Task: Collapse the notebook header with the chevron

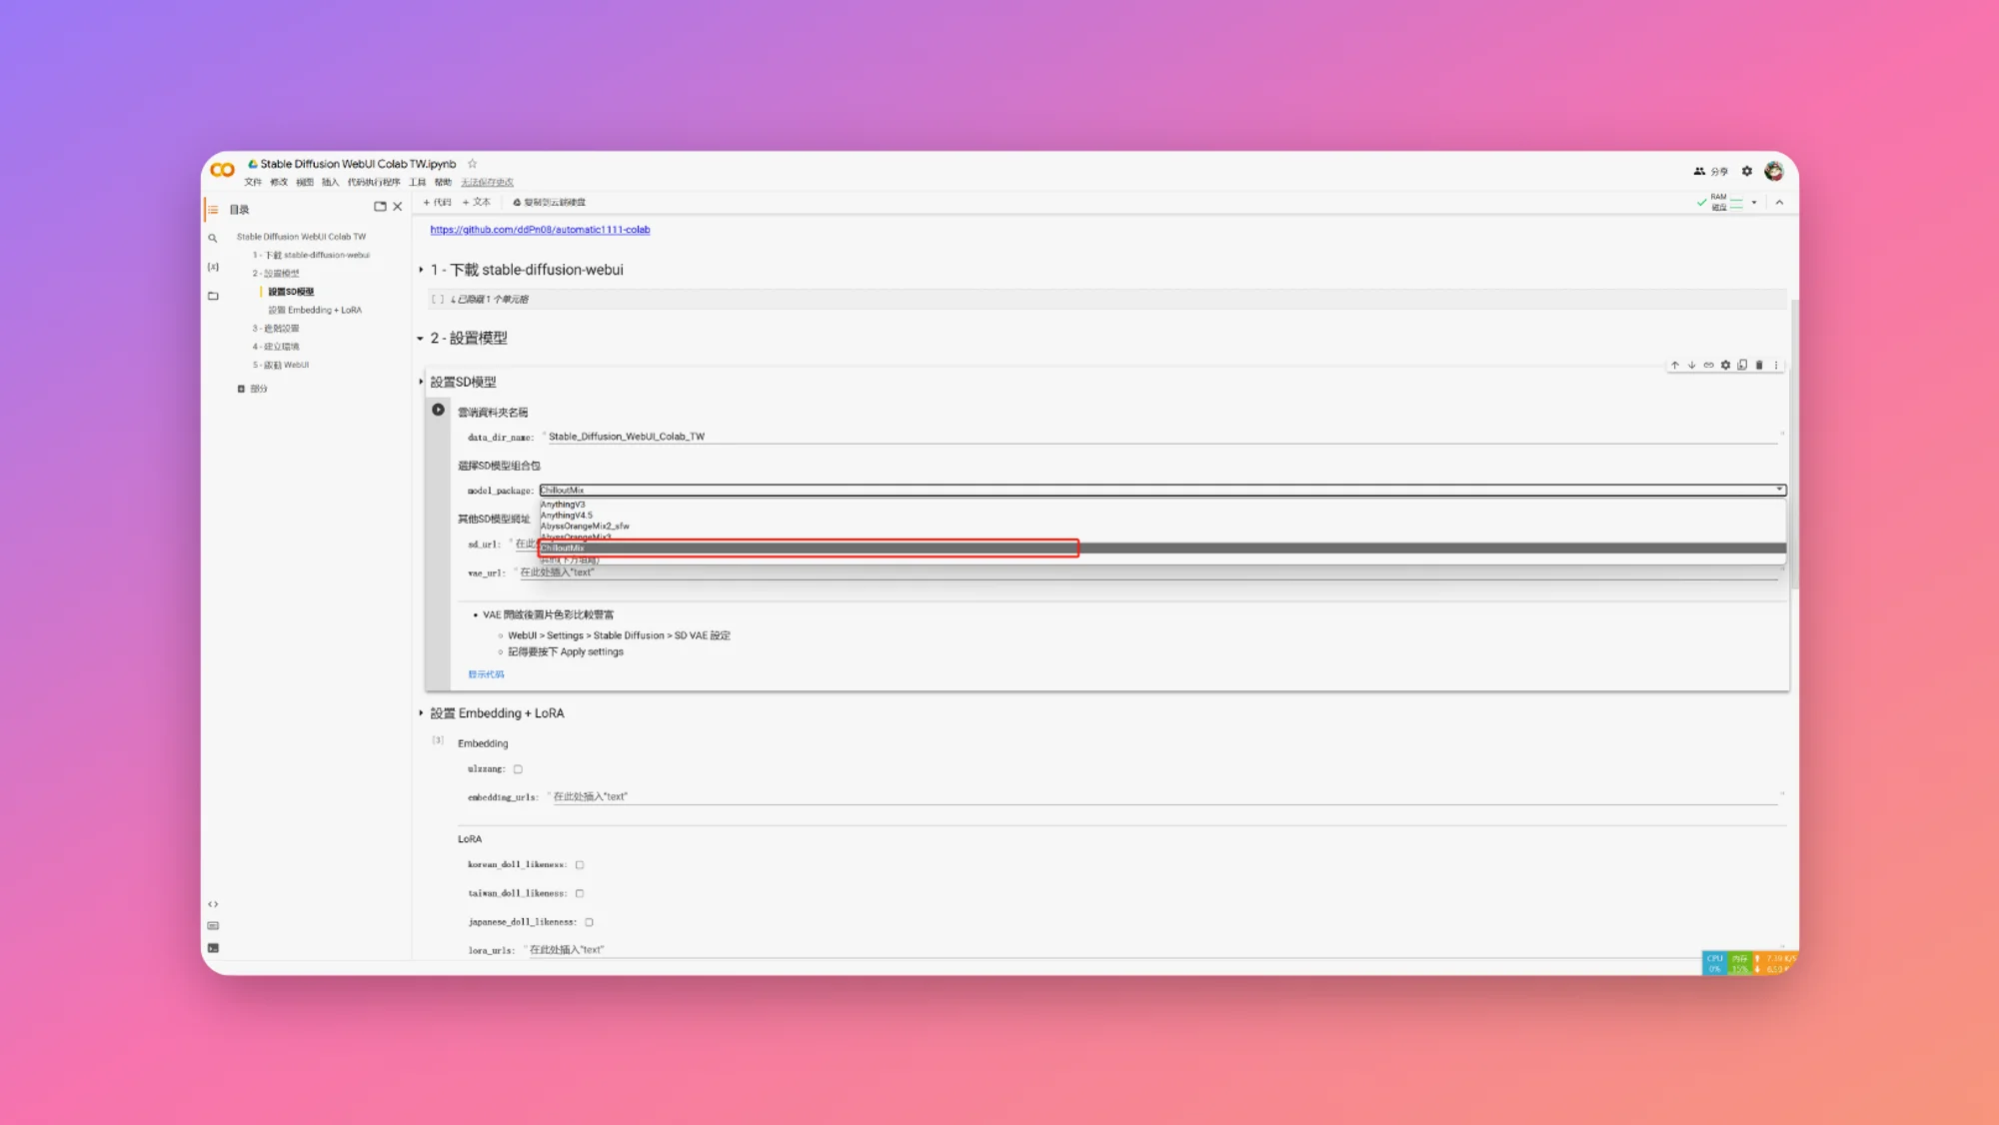Action: coord(1779,203)
